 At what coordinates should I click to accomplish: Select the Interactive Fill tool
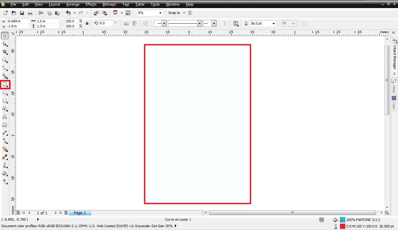click(x=5, y=181)
